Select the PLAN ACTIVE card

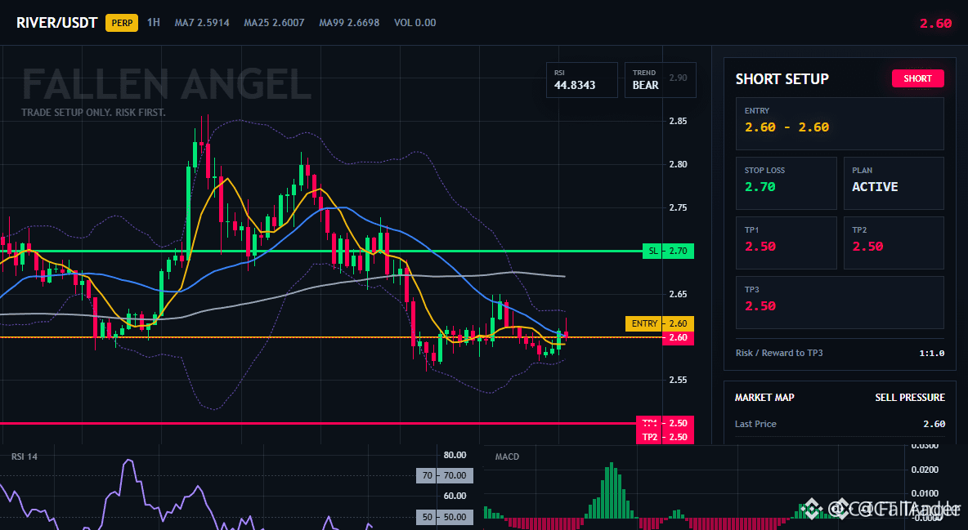click(x=894, y=183)
